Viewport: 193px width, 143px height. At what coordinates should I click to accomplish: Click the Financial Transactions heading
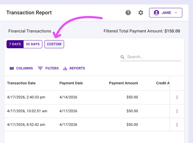tap(30, 31)
